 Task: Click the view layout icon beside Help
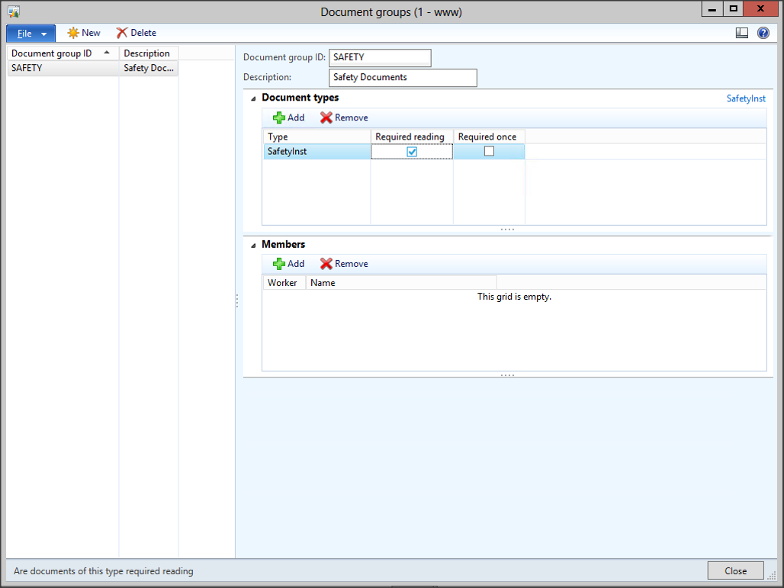(741, 33)
